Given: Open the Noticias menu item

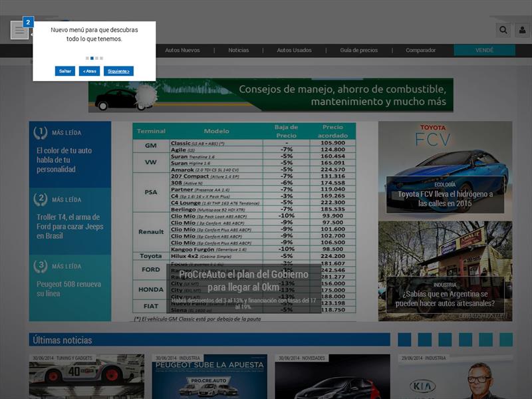Looking at the screenshot, I should coord(238,51).
